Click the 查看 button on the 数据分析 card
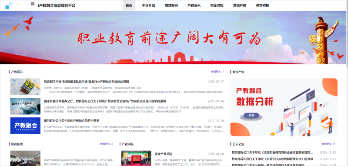Screen dimensions: 348x166 tap(251, 116)
